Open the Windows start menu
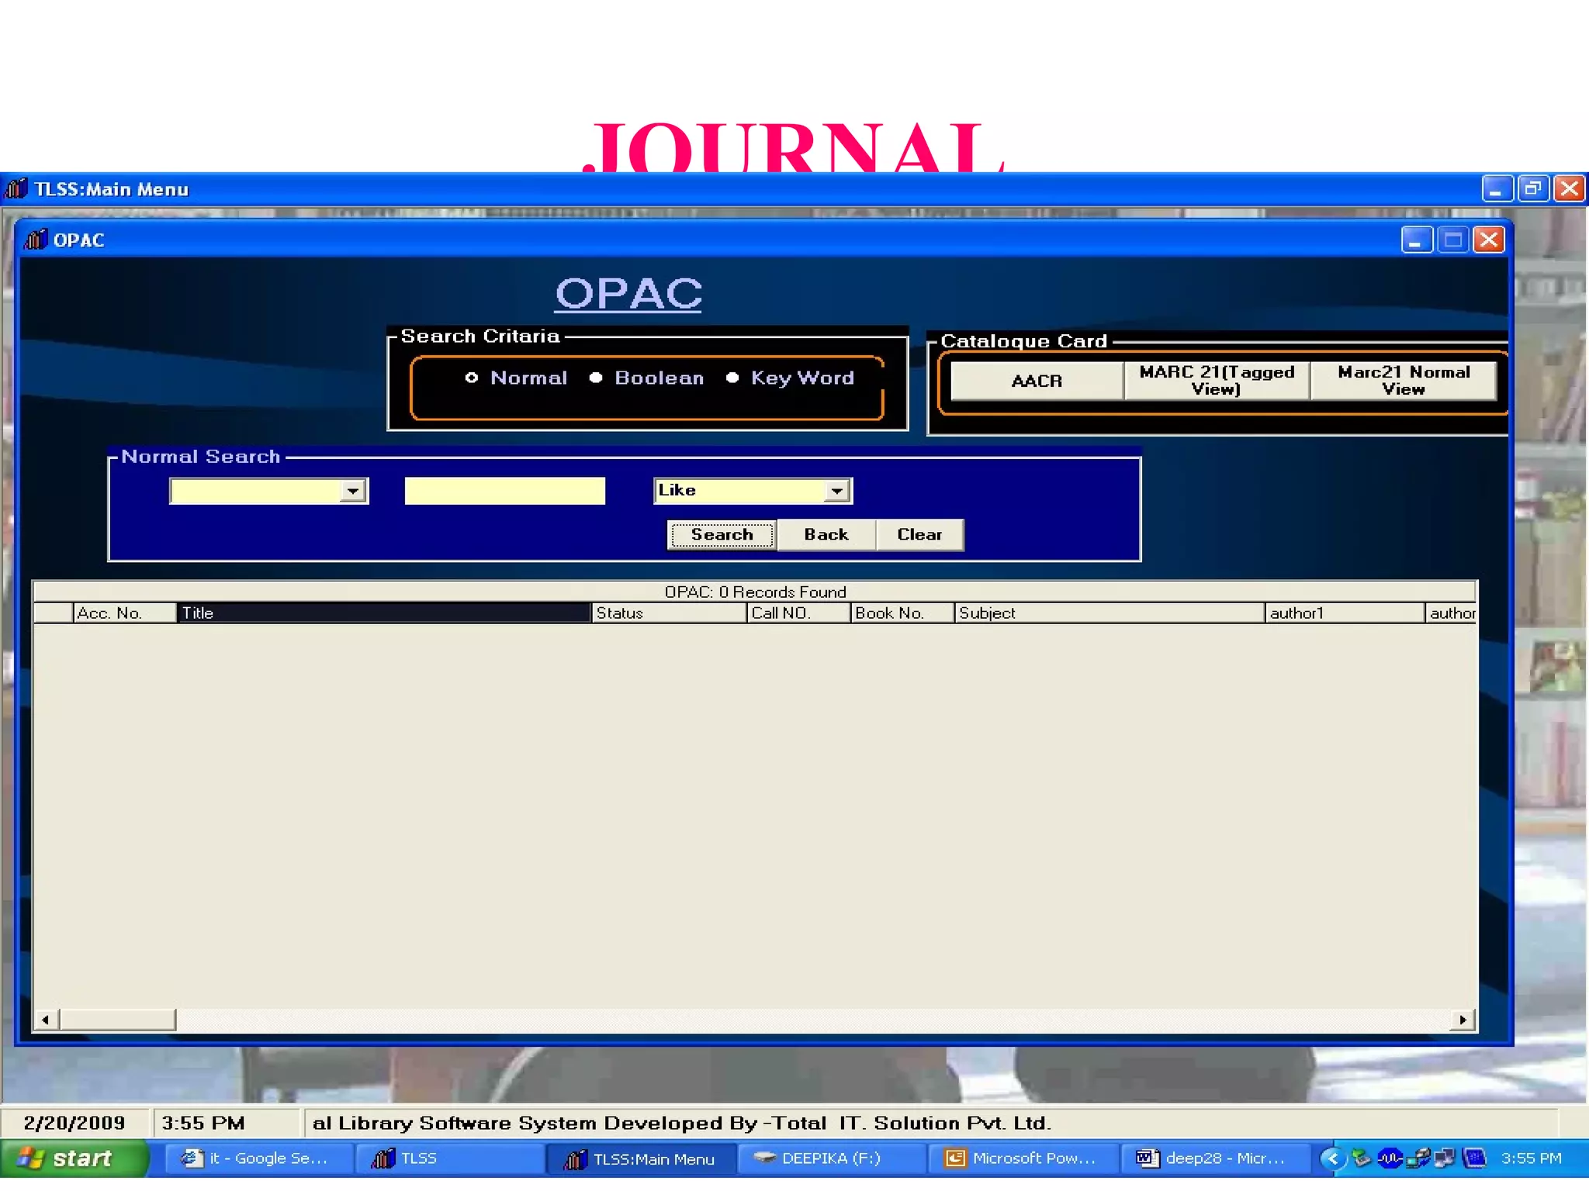This screenshot has width=1589, height=1191. coord(74,1158)
